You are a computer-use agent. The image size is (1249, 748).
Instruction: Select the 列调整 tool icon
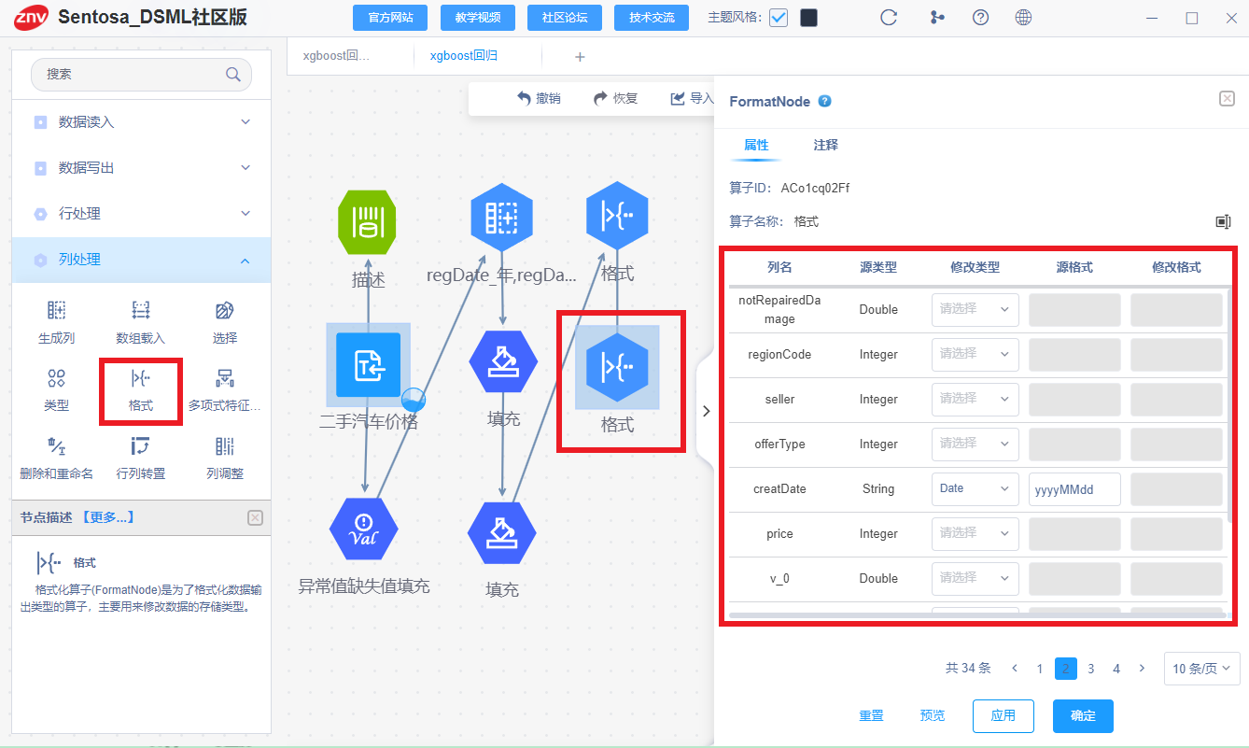[225, 445]
